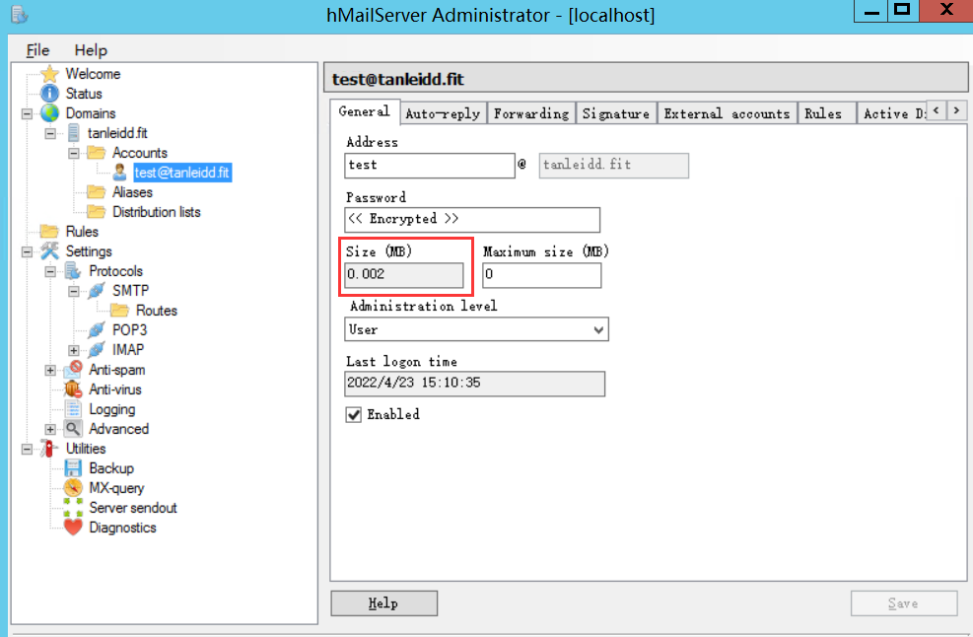Screen dimensions: 973x637
Task: Select Distribution lists tree item
Action: pyautogui.click(x=157, y=212)
